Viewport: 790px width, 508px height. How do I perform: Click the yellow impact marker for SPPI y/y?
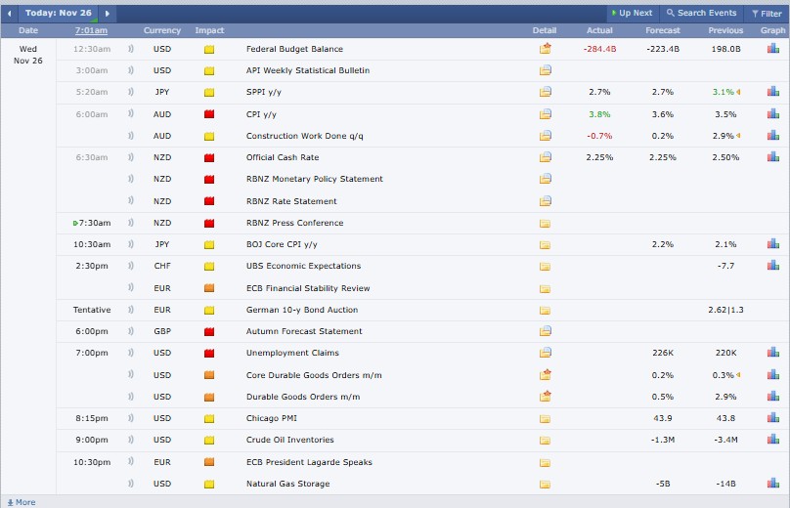point(209,93)
